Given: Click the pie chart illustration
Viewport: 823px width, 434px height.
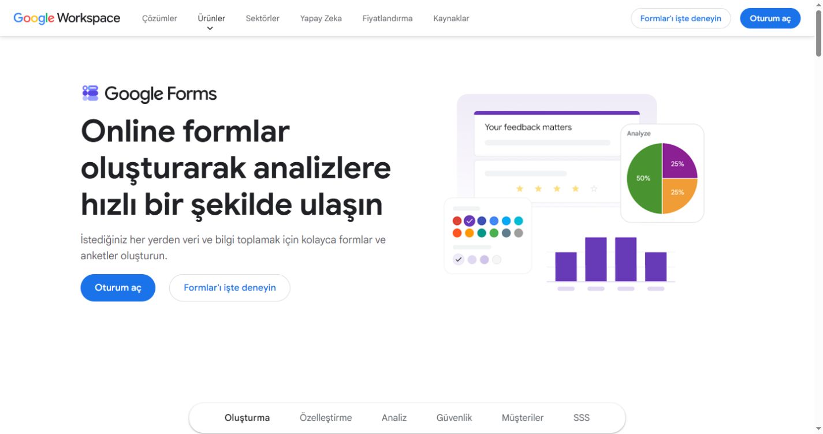Looking at the screenshot, I should (x=662, y=178).
